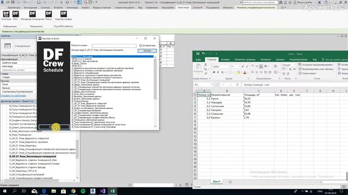This screenshot has width=348, height=195.
Task: Click Экспорт button in export dialog
Action: click(147, 50)
